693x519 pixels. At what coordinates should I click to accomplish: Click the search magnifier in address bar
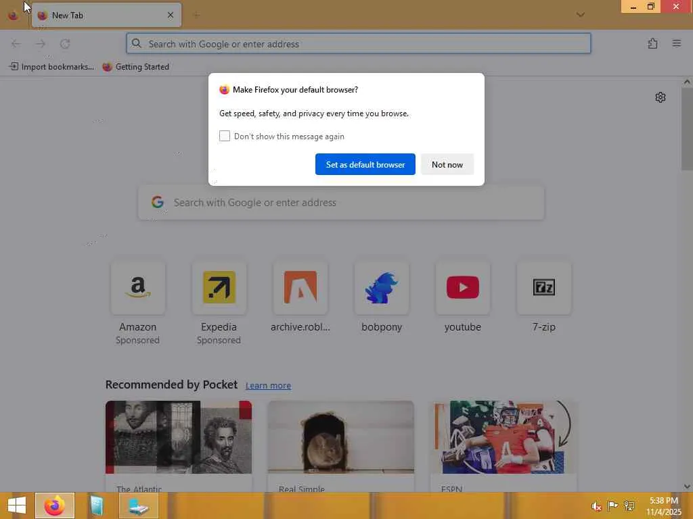coord(137,44)
